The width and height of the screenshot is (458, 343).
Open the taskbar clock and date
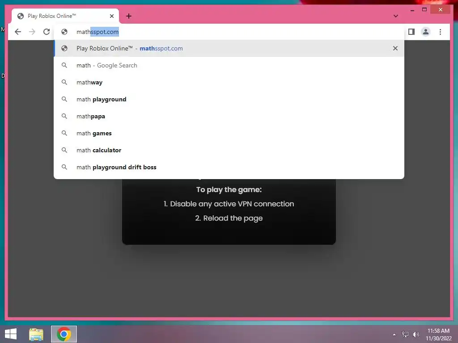pos(438,335)
